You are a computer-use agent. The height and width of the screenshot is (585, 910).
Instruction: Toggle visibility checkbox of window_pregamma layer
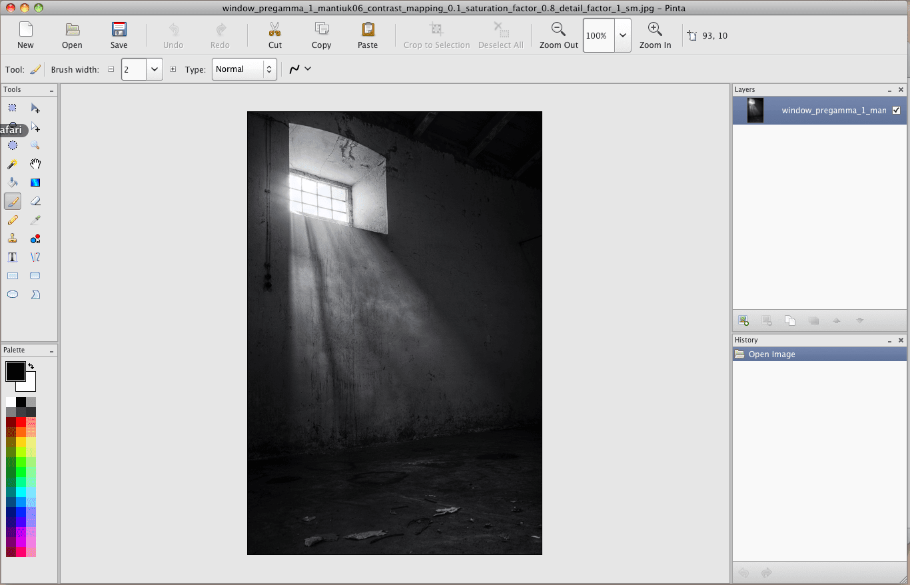point(896,111)
